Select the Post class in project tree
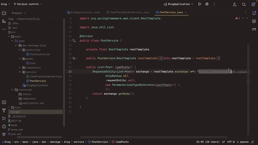The width and height of the screenshot is (258, 145). 31,63
